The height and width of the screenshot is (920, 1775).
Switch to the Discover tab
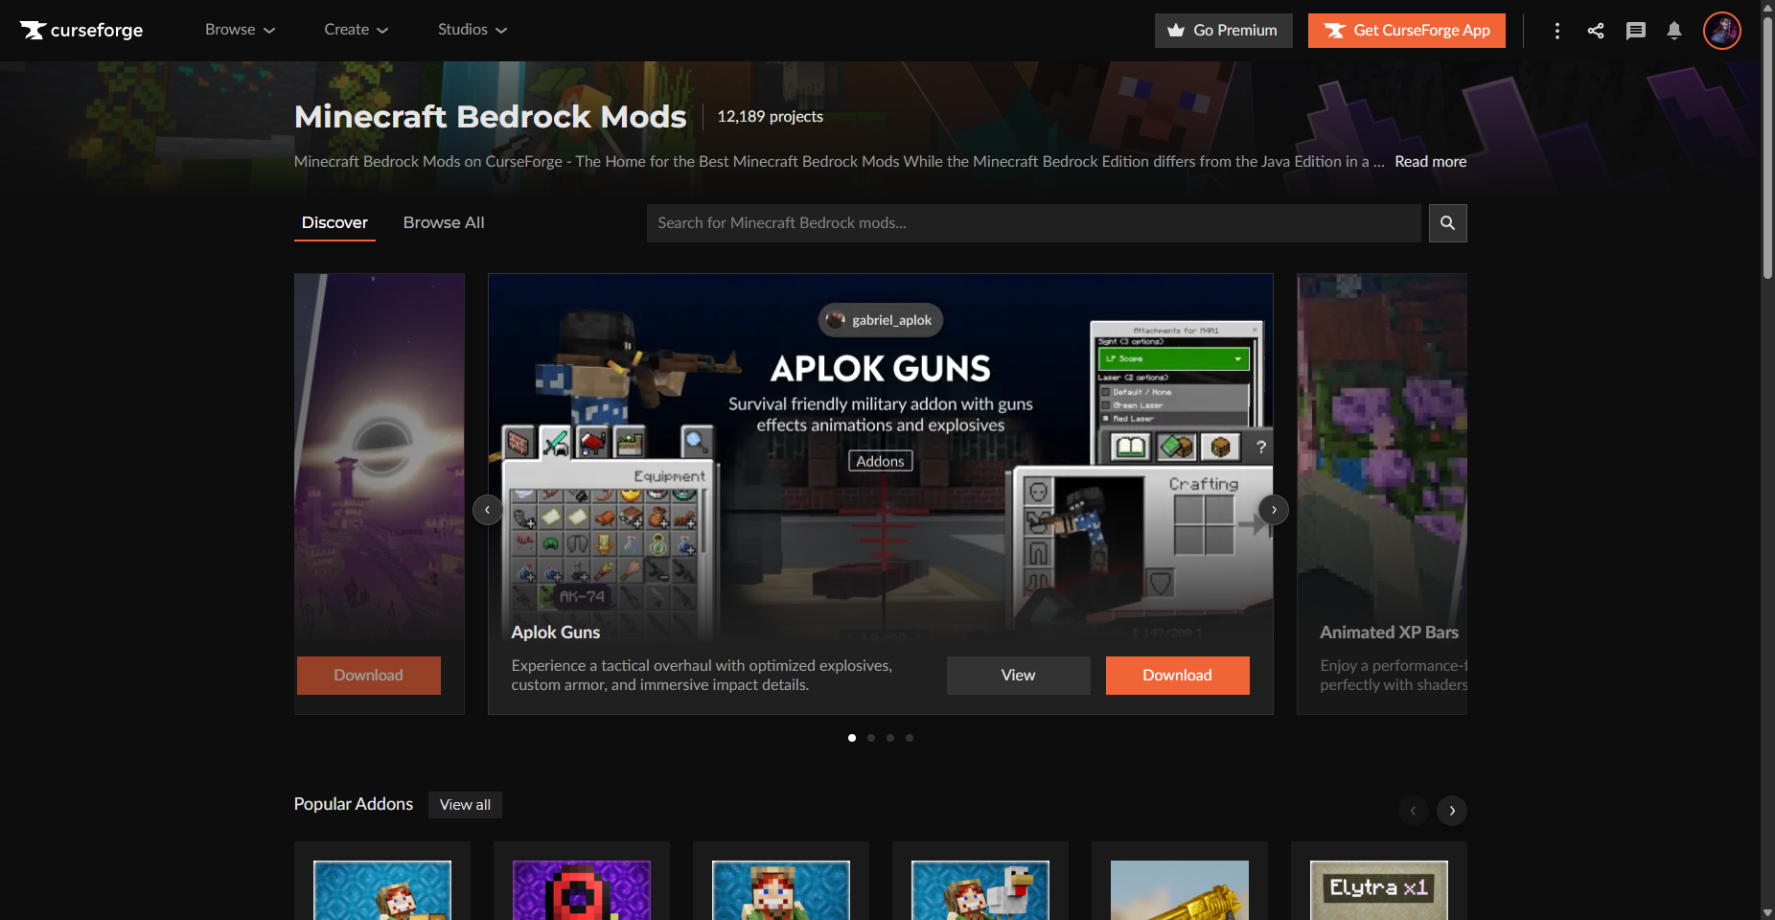tap(334, 222)
